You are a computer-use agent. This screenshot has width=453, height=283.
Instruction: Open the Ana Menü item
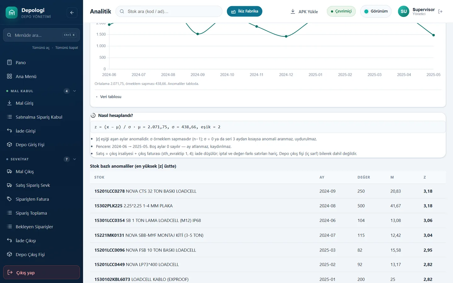42,76
